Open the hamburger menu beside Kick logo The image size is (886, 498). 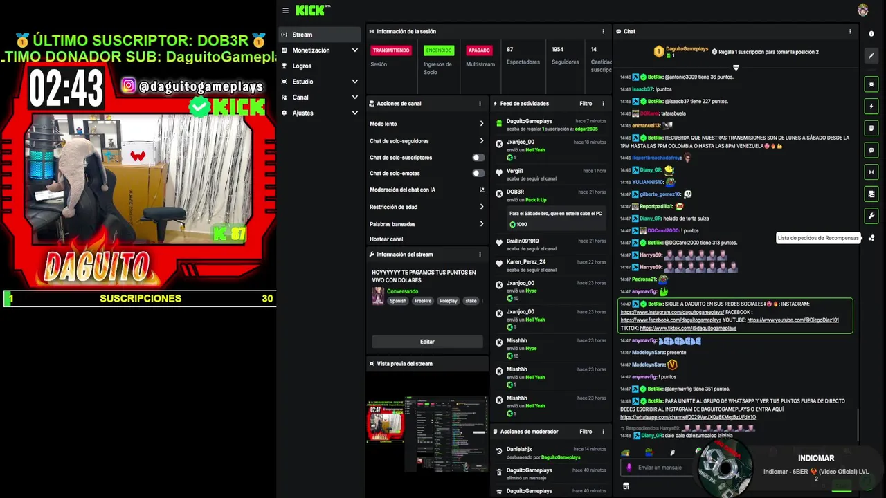coord(285,10)
